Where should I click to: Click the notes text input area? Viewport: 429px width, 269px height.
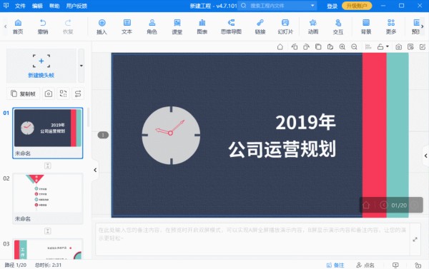tap(252, 240)
